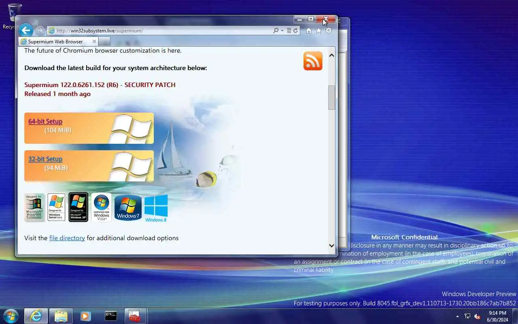Click the network tray icon
This screenshot has width=518, height=324.
[x=467, y=316]
